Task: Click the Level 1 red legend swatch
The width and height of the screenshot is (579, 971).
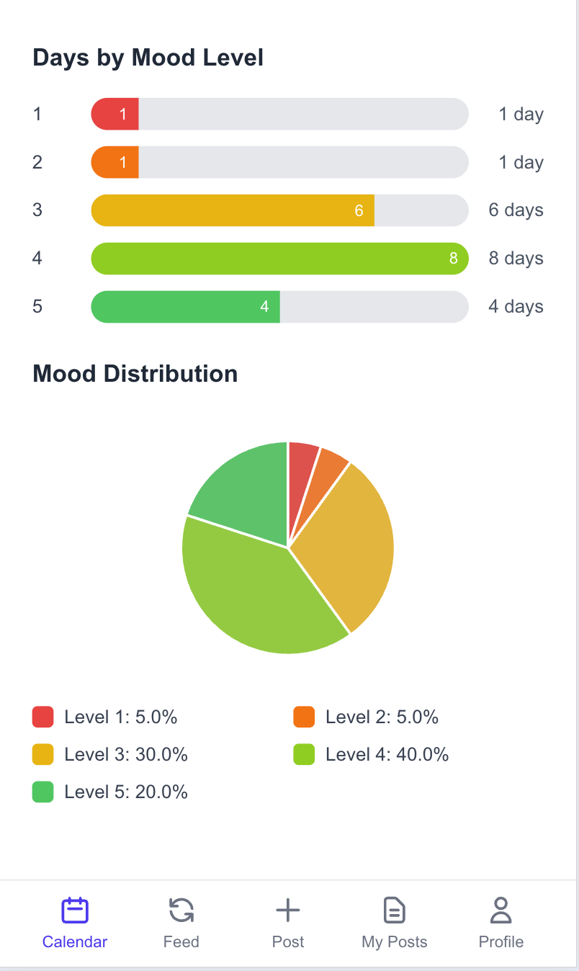Action: point(41,717)
